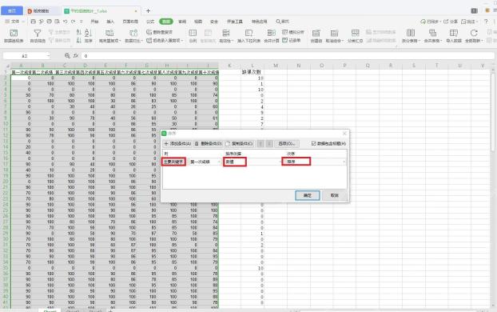Image resolution: width=497 pixels, height=312 pixels.
Task: Click the consolidate (合并计算) icon
Action: pyautogui.click(x=272, y=33)
